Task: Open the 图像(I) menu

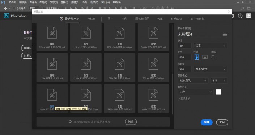Action: 33,2
